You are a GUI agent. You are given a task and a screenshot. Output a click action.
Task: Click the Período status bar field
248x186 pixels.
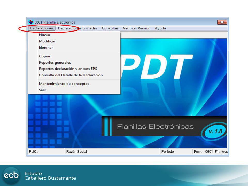pos(176,152)
